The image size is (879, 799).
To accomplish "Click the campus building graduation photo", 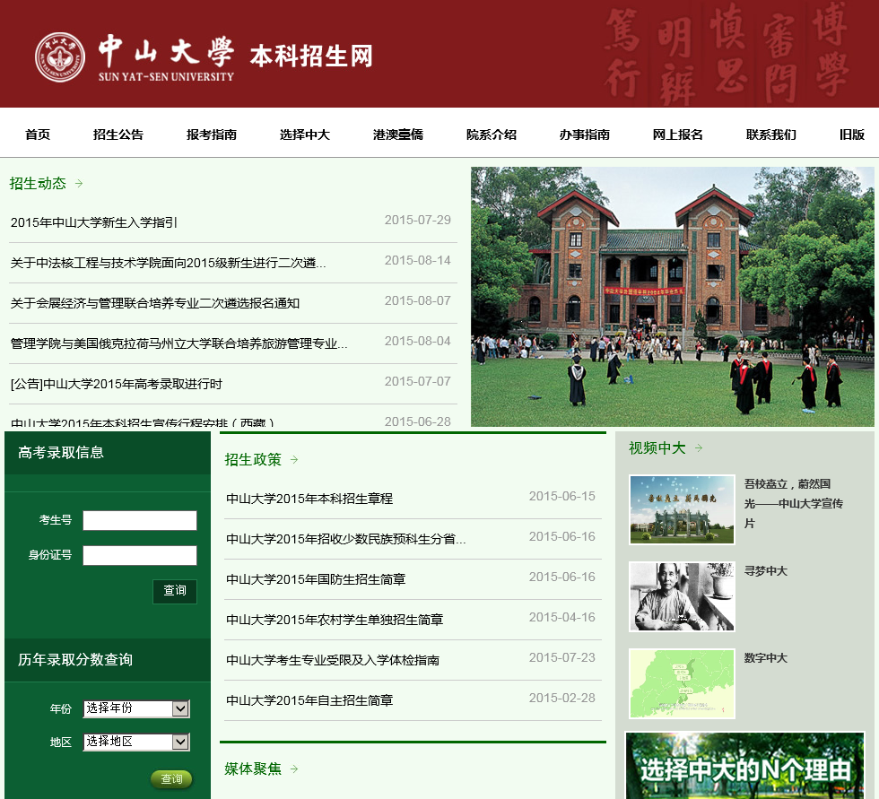I will [x=672, y=297].
